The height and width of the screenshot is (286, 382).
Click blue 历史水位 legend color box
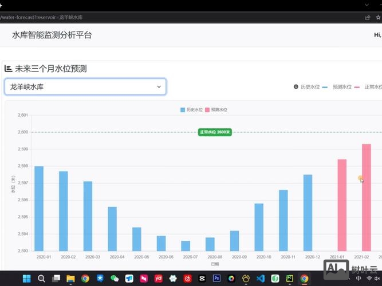tap(183, 110)
